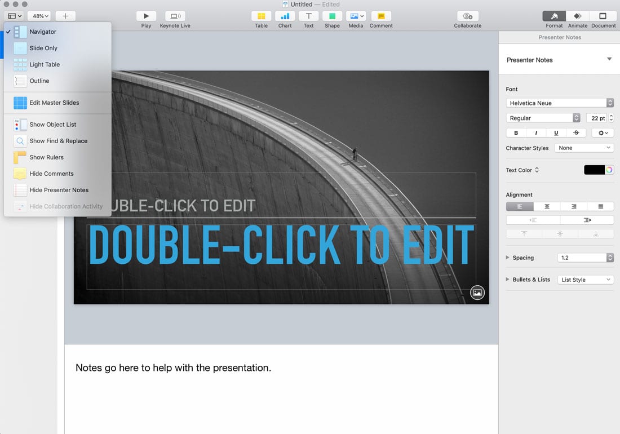Expand the Character Styles dropdown
This screenshot has height=434, width=620.
click(583, 148)
